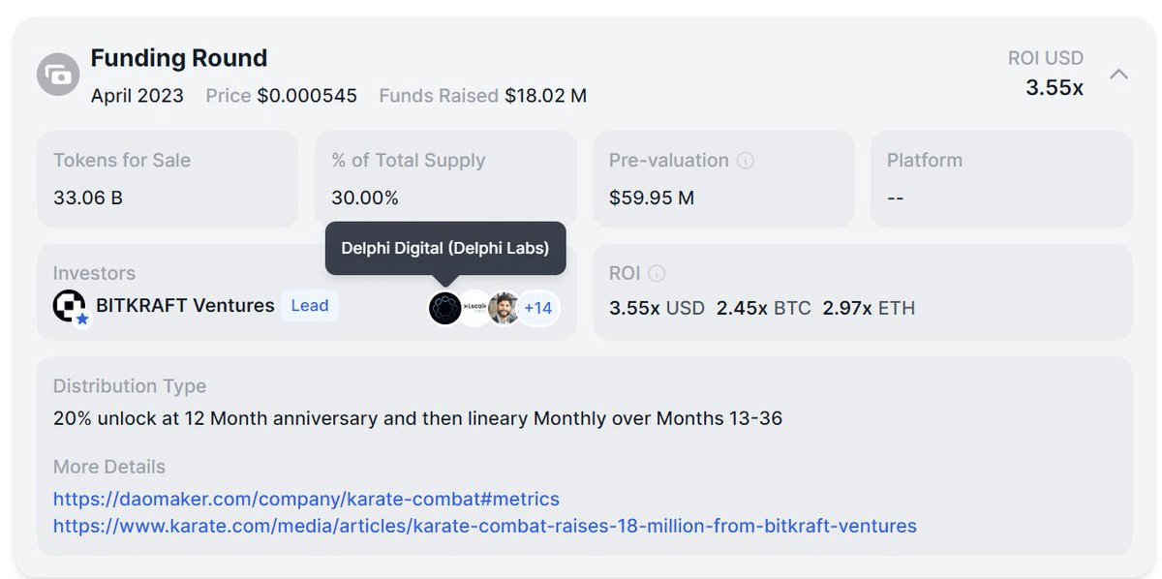The image size is (1162, 579).
Task: Click the Distribution Type description text
Action: (417, 419)
